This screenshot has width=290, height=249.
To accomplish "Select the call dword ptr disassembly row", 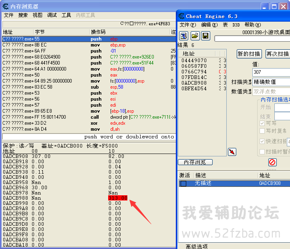I will (x=89, y=117).
